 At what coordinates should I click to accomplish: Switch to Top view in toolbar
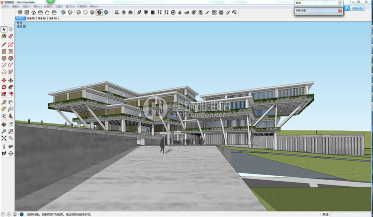(27, 12)
